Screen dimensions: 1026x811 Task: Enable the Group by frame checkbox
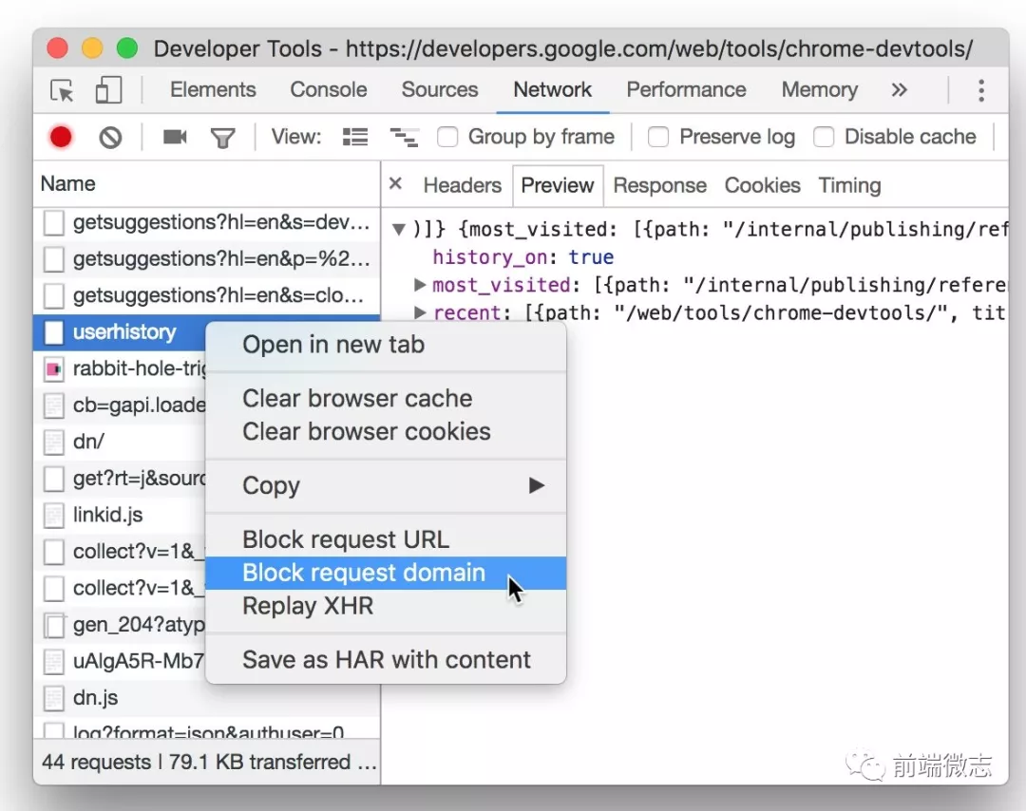(x=447, y=137)
